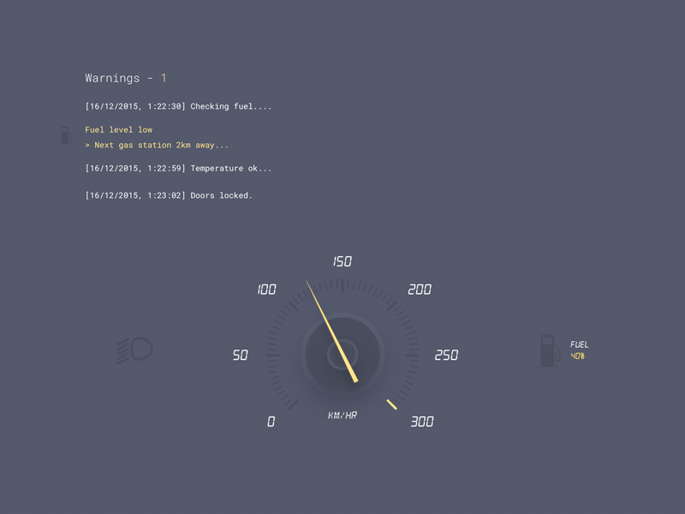Screen dimensions: 685x514
Task: Click the 0 speed mark
Action: coord(271,422)
